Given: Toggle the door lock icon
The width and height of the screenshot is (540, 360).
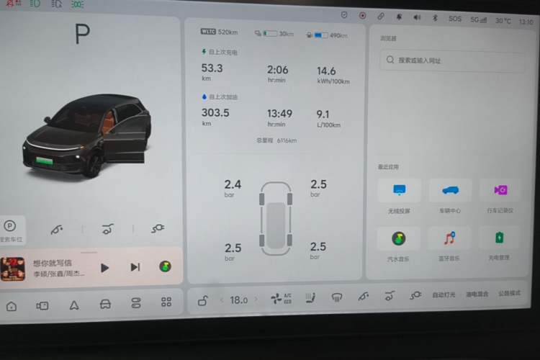Looking at the screenshot, I should point(203,301).
